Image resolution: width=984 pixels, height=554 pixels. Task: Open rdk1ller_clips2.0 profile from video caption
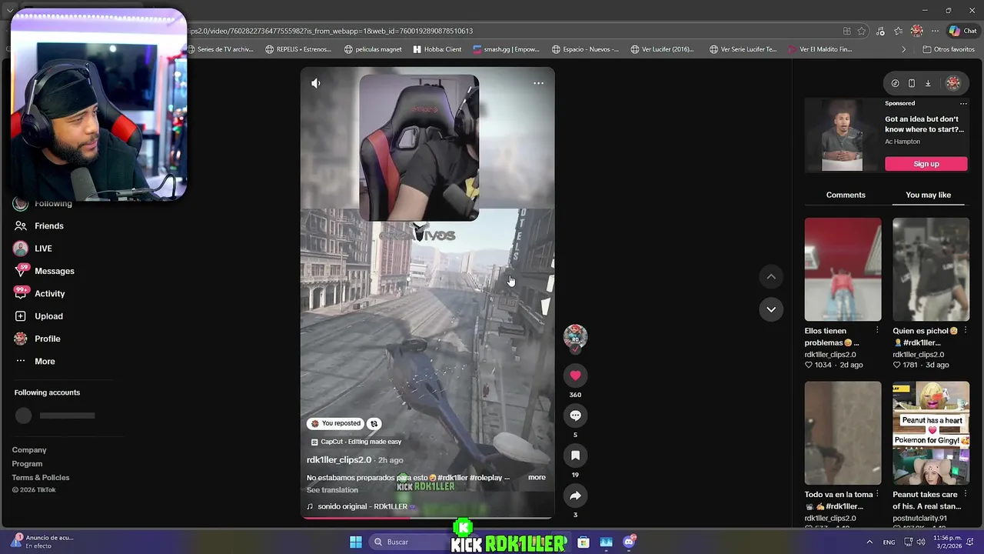point(339,459)
